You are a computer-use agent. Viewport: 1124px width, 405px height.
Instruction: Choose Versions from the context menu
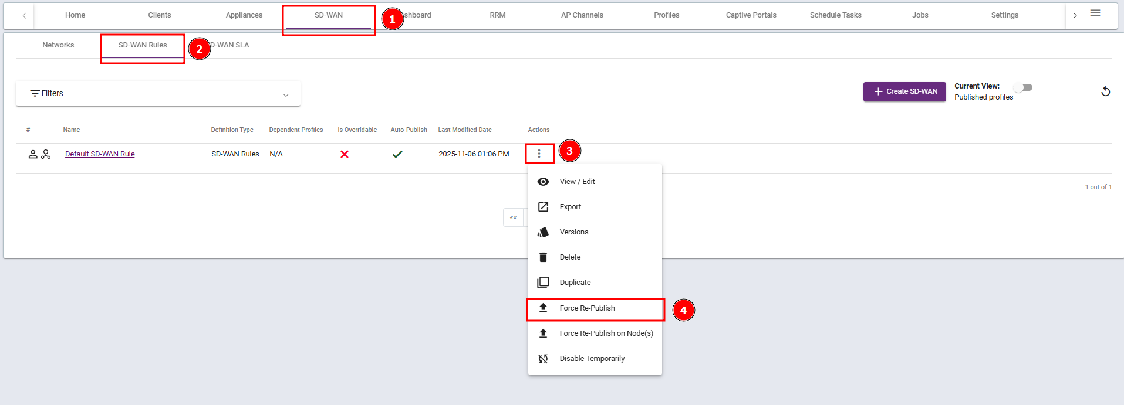(595, 232)
